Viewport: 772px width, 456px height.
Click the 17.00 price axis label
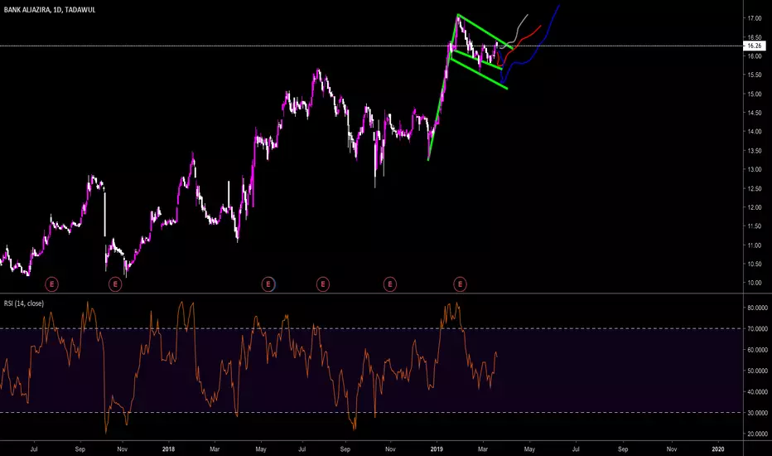click(x=755, y=18)
